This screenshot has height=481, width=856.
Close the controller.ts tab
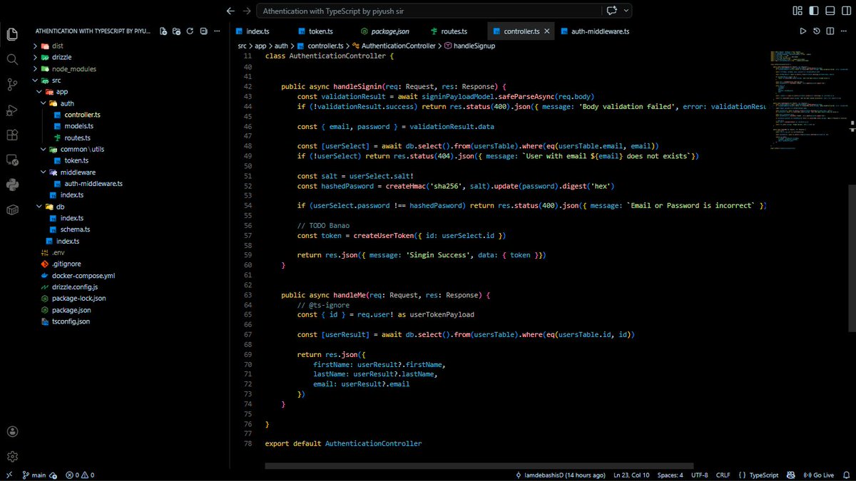(x=547, y=31)
